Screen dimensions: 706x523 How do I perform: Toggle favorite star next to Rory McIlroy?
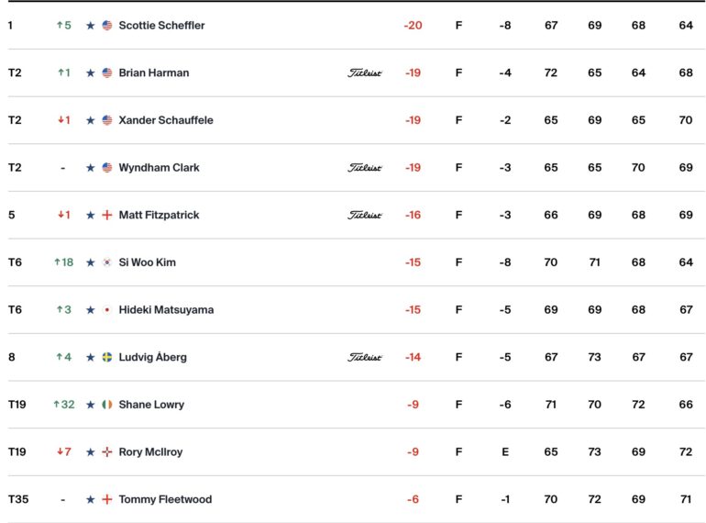[91, 451]
